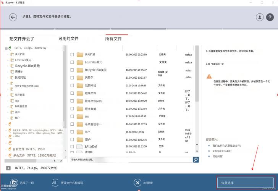The image size is (278, 191).
Task: Expand the 系统卷信息 node in tree
Action: pyautogui.click(x=8, y=107)
